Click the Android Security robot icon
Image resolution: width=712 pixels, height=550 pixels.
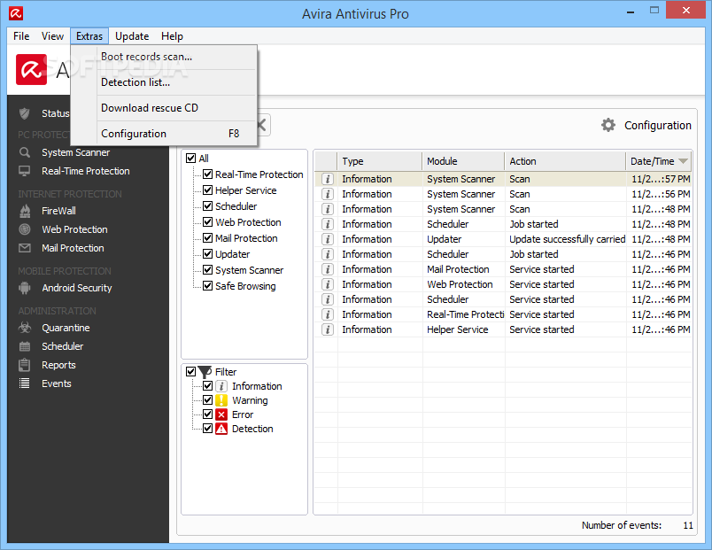(x=25, y=288)
